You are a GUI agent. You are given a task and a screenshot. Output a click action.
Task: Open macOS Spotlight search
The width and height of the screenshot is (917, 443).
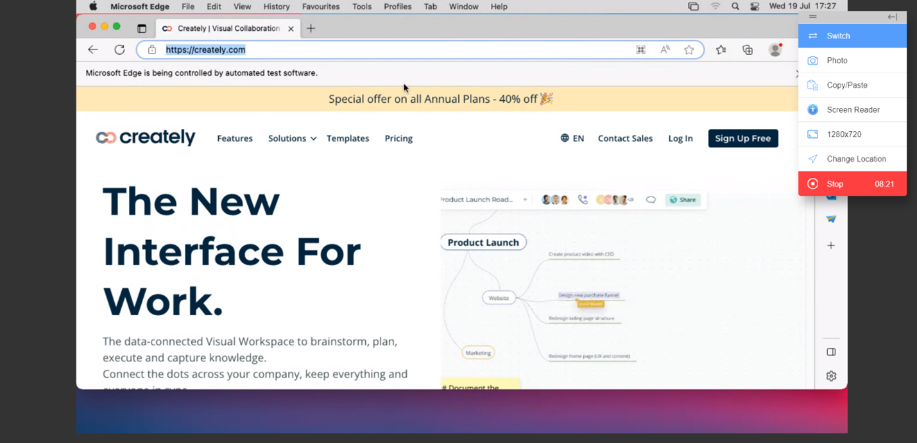[x=735, y=6]
